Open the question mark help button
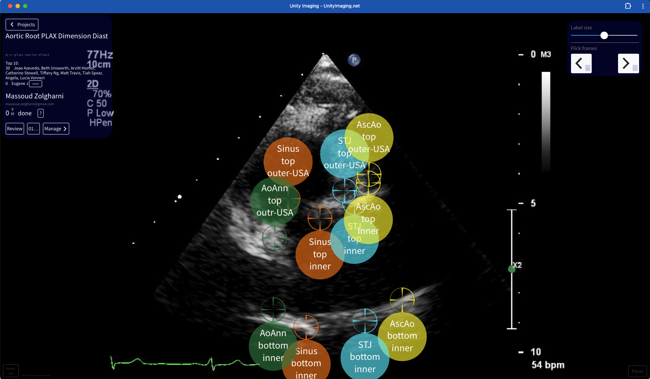 tap(41, 113)
